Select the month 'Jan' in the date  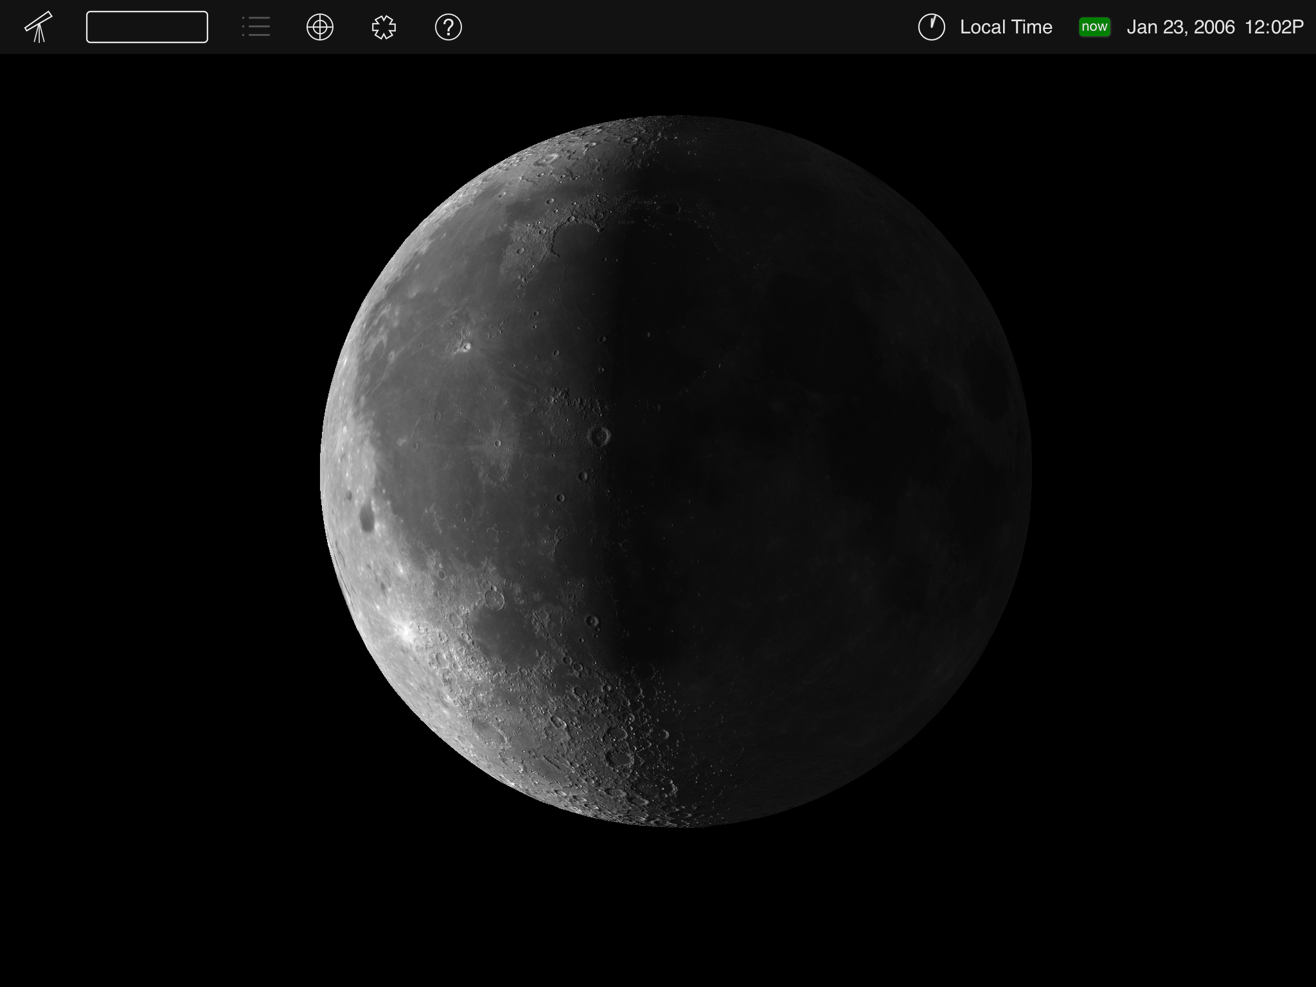(x=1142, y=27)
